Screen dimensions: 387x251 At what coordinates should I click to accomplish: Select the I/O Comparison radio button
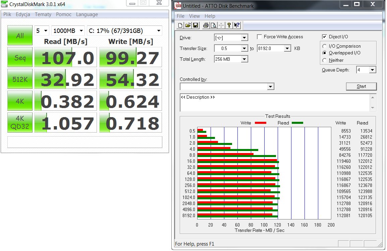coord(325,46)
